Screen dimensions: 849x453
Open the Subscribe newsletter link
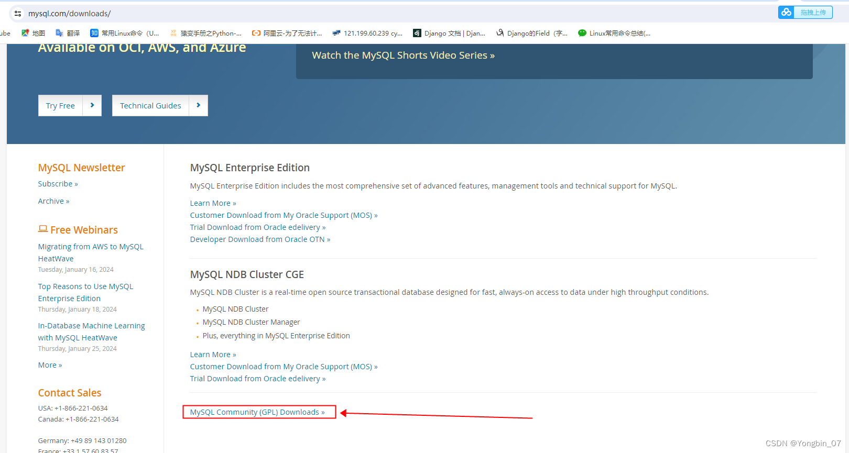pyautogui.click(x=58, y=184)
